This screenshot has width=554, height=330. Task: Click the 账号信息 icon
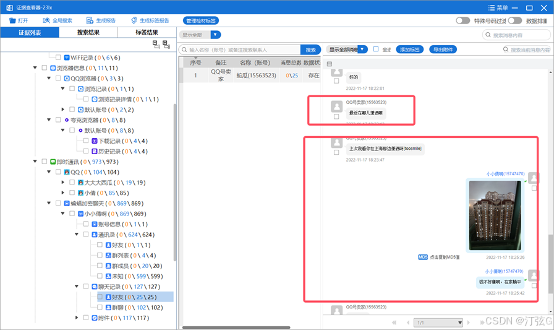(x=95, y=224)
